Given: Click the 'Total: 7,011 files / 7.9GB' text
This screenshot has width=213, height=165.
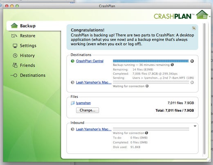Looking at the screenshot, I should [175, 111].
